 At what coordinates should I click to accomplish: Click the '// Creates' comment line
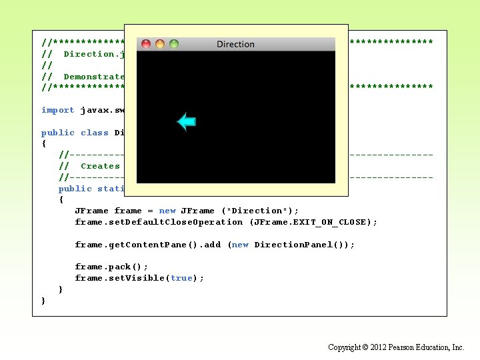click(x=89, y=166)
